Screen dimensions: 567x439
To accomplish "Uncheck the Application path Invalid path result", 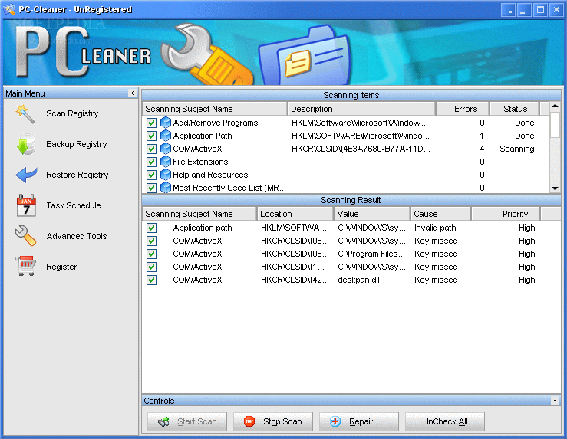I will pyautogui.click(x=151, y=228).
